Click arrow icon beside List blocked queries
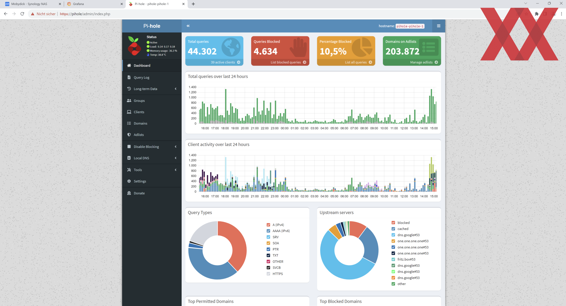566x306 pixels. (x=305, y=62)
